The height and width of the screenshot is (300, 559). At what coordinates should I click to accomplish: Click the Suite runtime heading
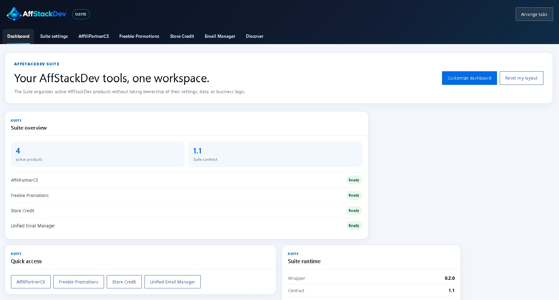point(304,262)
